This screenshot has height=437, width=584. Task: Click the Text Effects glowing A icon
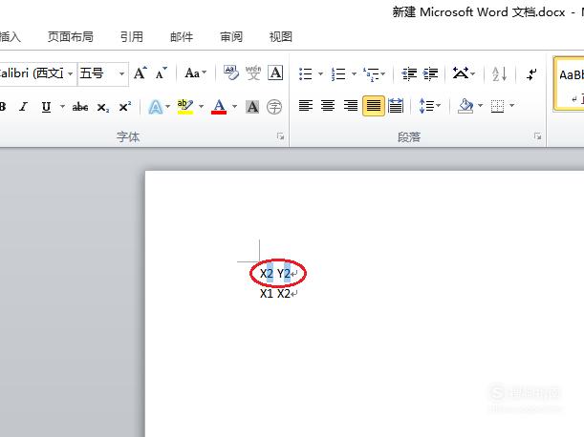click(155, 107)
